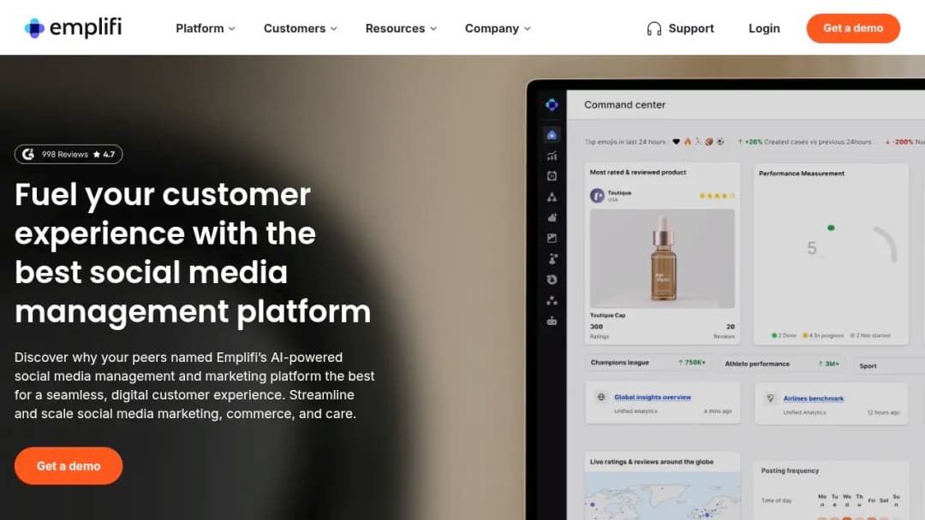
Task: Click the Emplifi logo atop dashboard sidebar
Action: tap(552, 105)
